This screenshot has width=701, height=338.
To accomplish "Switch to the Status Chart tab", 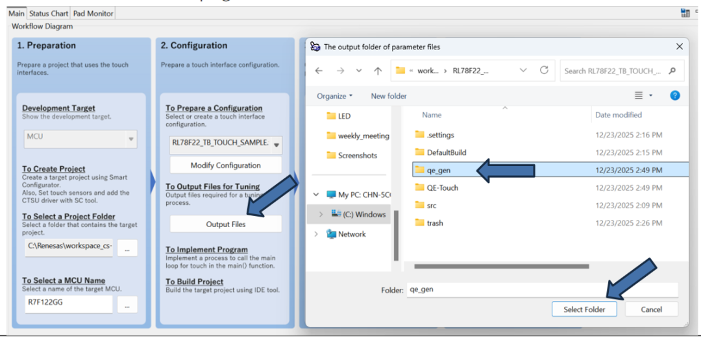I will [49, 13].
